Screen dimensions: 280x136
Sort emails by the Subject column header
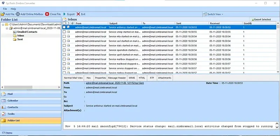click(x=125, y=23)
